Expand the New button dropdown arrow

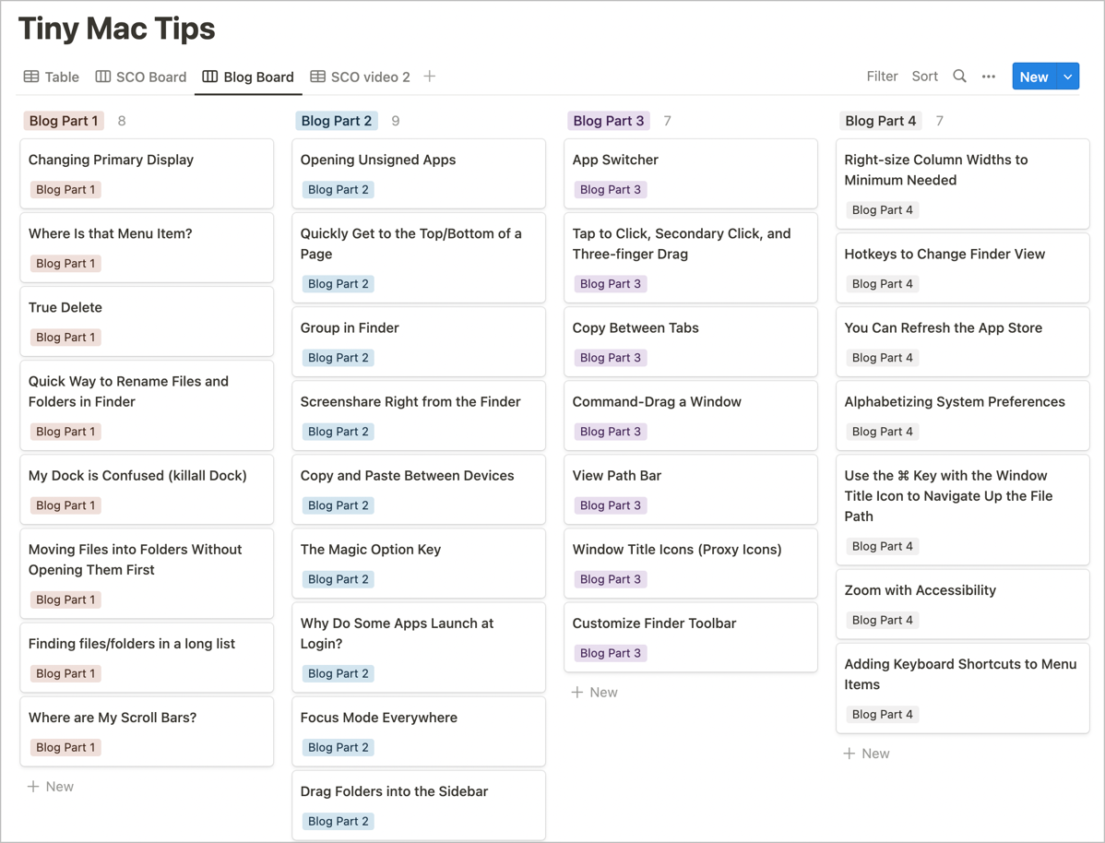pyautogui.click(x=1068, y=77)
